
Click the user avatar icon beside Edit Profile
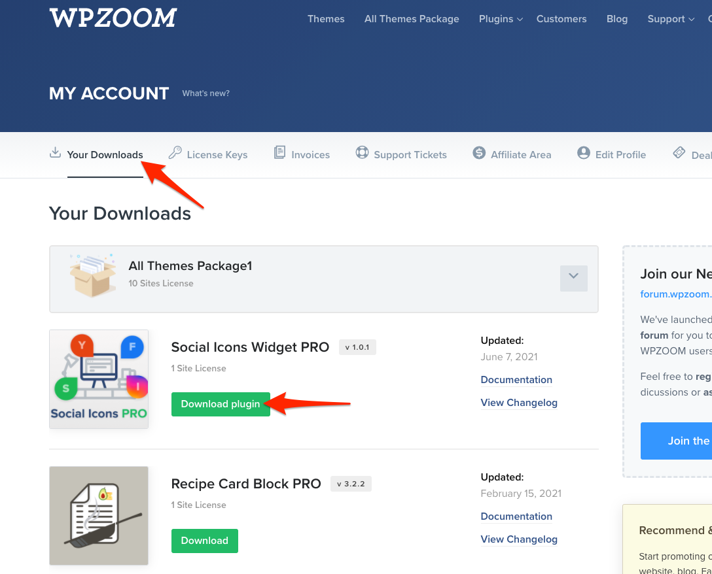[584, 152]
